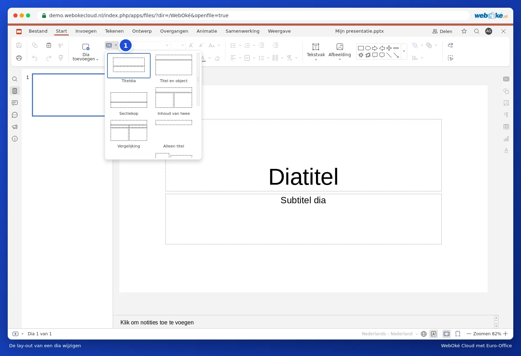Click the Cut scissors icon
Viewport: 521px width, 356px height.
61,45
